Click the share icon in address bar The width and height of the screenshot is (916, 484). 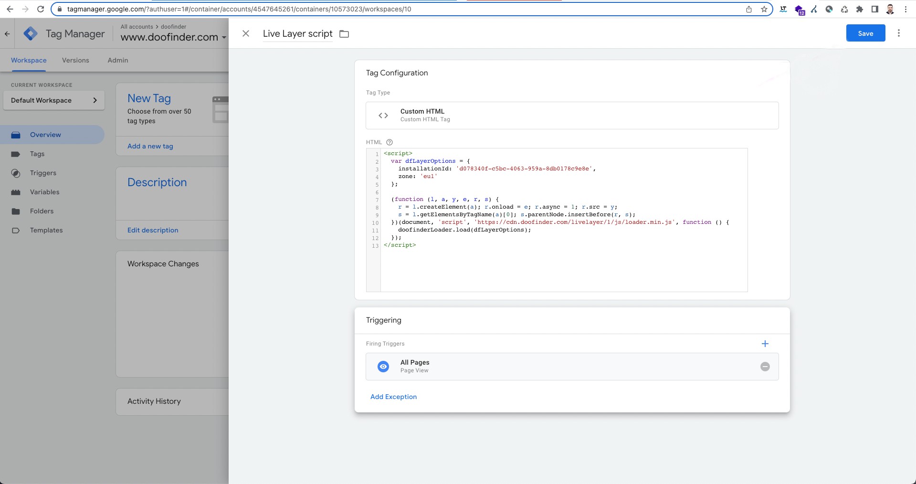749,9
